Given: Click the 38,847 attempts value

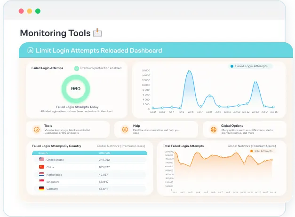Looking at the screenshot, I should point(104,182).
